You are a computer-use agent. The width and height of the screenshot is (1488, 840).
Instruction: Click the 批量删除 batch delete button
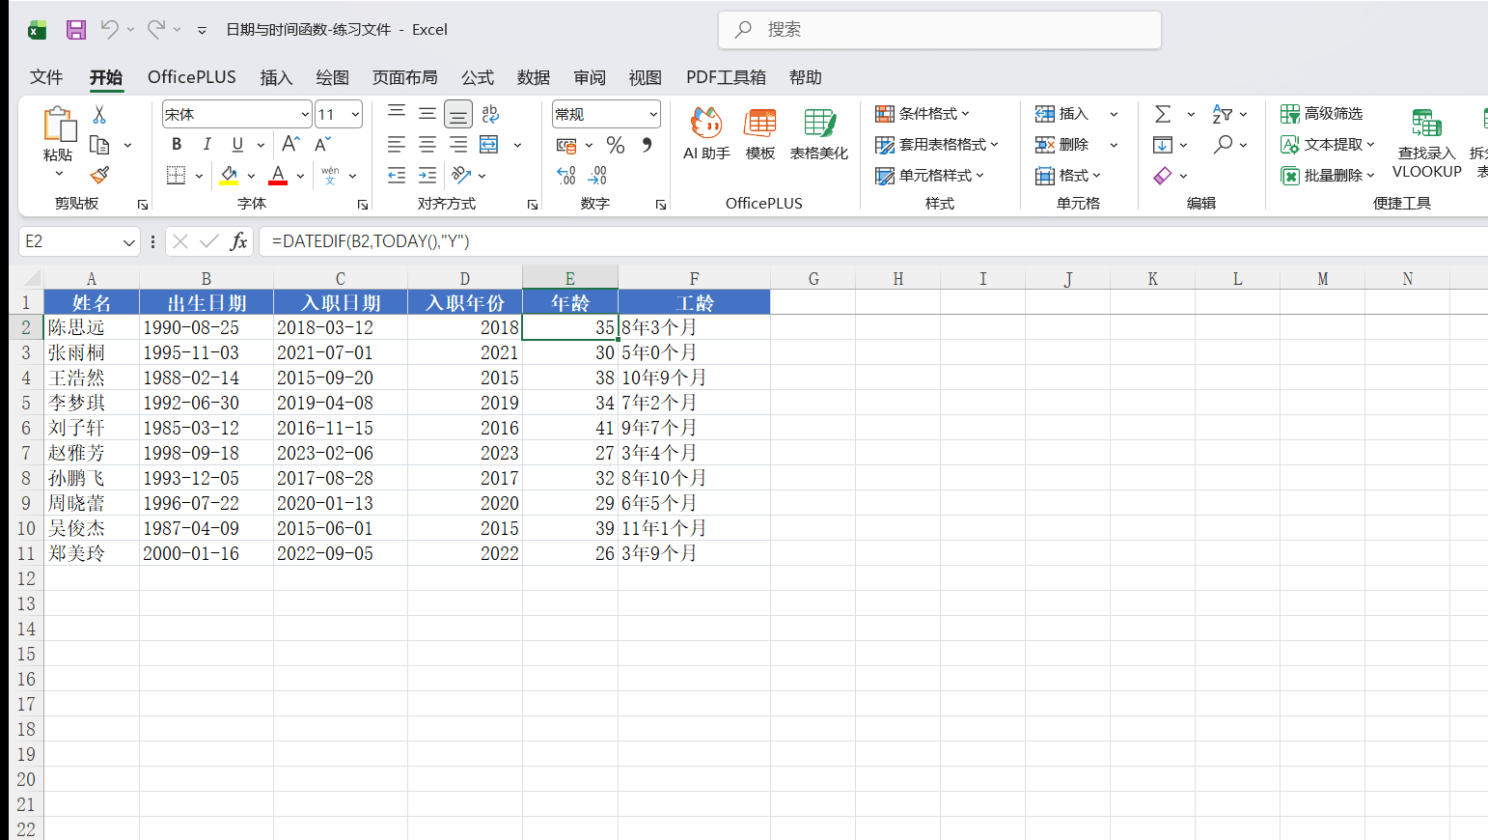[1327, 176]
